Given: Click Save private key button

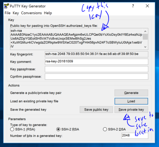Looking at the screenshot, I should (131, 109).
